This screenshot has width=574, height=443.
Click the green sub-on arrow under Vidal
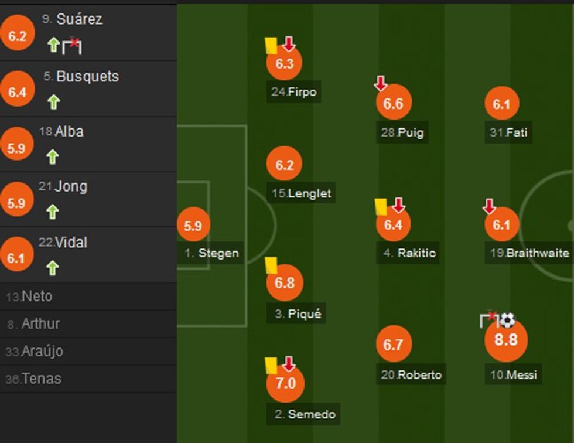coord(53,268)
